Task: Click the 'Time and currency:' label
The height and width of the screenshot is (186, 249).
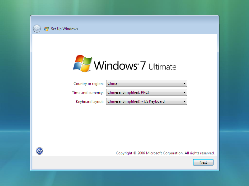Action: tap(88, 93)
